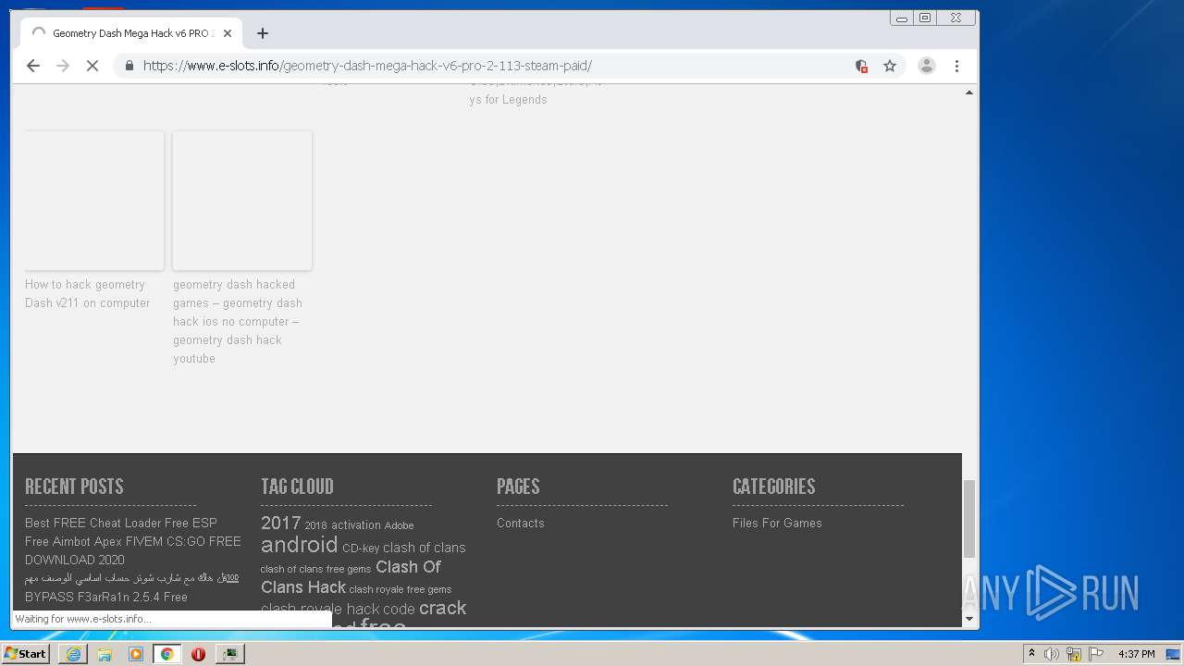Switch to Chrome in the taskbar
The image size is (1184, 666).
166,654
